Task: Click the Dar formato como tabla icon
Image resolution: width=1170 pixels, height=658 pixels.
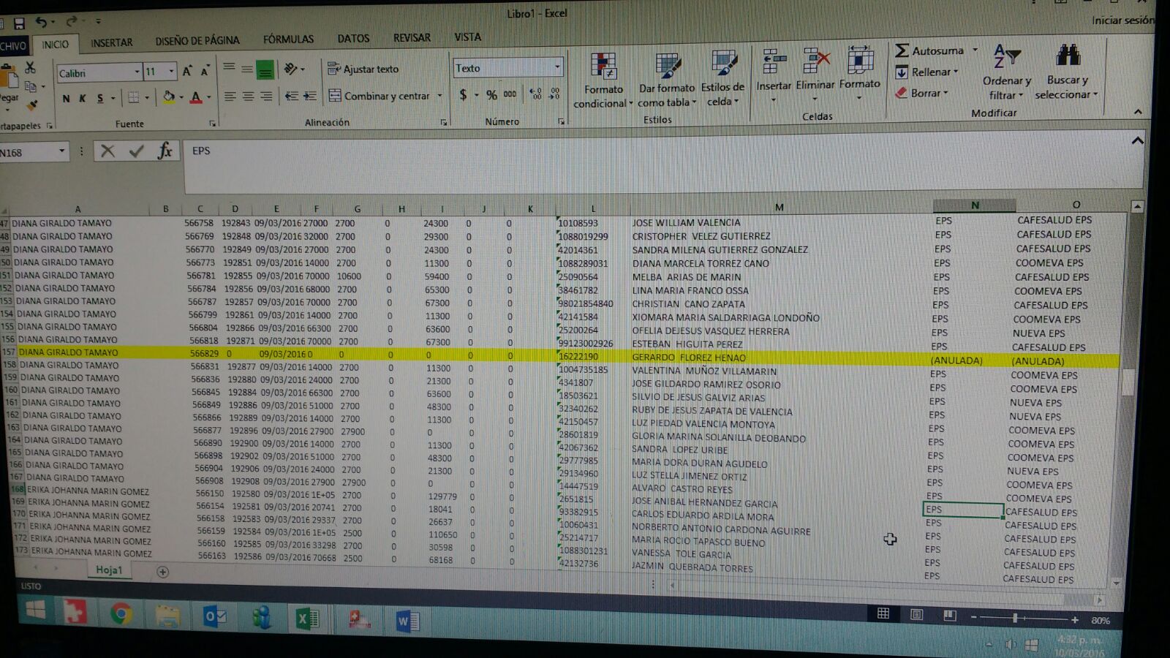Action: [667, 67]
